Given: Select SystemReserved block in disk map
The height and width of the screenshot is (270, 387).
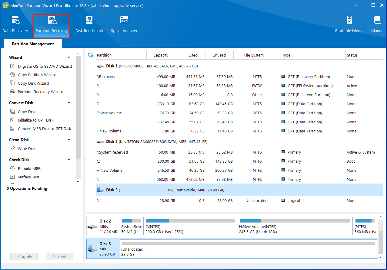Looking at the screenshot, I should coord(132,226).
